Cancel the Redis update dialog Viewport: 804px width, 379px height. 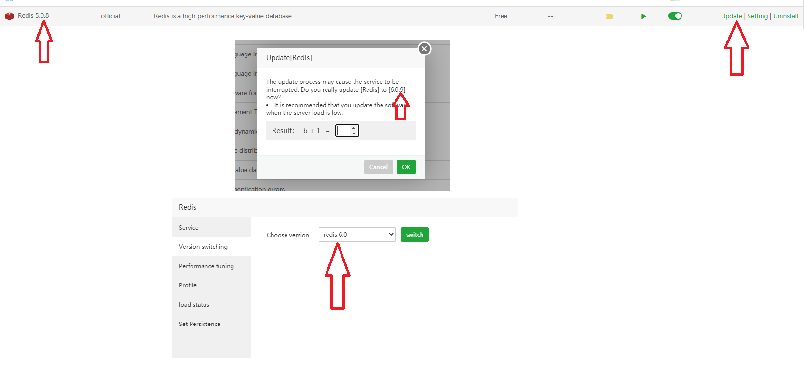click(x=379, y=167)
